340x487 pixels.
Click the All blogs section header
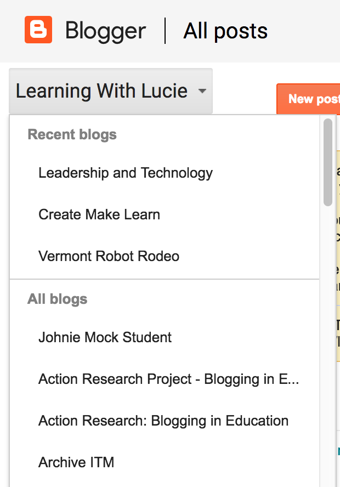[58, 299]
